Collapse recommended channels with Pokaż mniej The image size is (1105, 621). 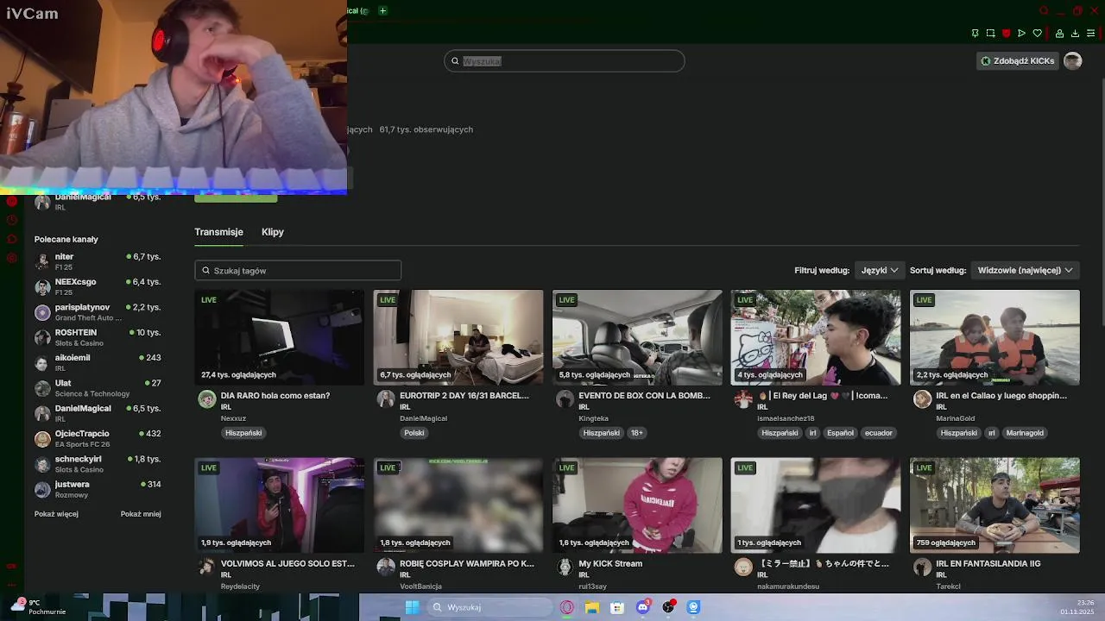141,514
